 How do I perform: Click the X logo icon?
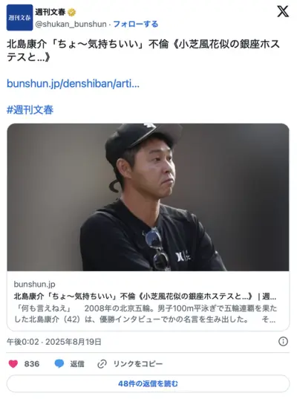tap(283, 11)
